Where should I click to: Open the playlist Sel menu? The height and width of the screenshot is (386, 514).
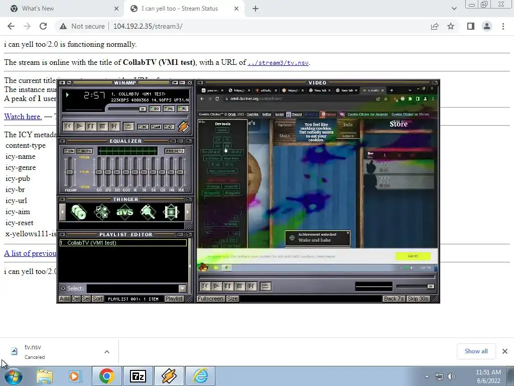coord(86,299)
